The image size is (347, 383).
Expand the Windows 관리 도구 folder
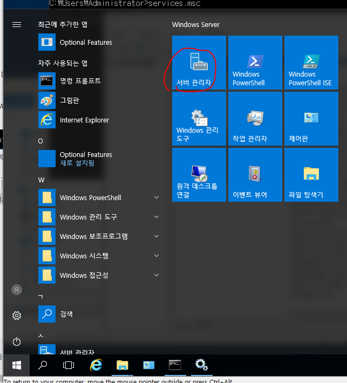[x=99, y=217]
